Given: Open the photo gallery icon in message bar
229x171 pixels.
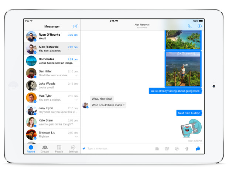Looking at the screenshot, I should click(x=167, y=149).
